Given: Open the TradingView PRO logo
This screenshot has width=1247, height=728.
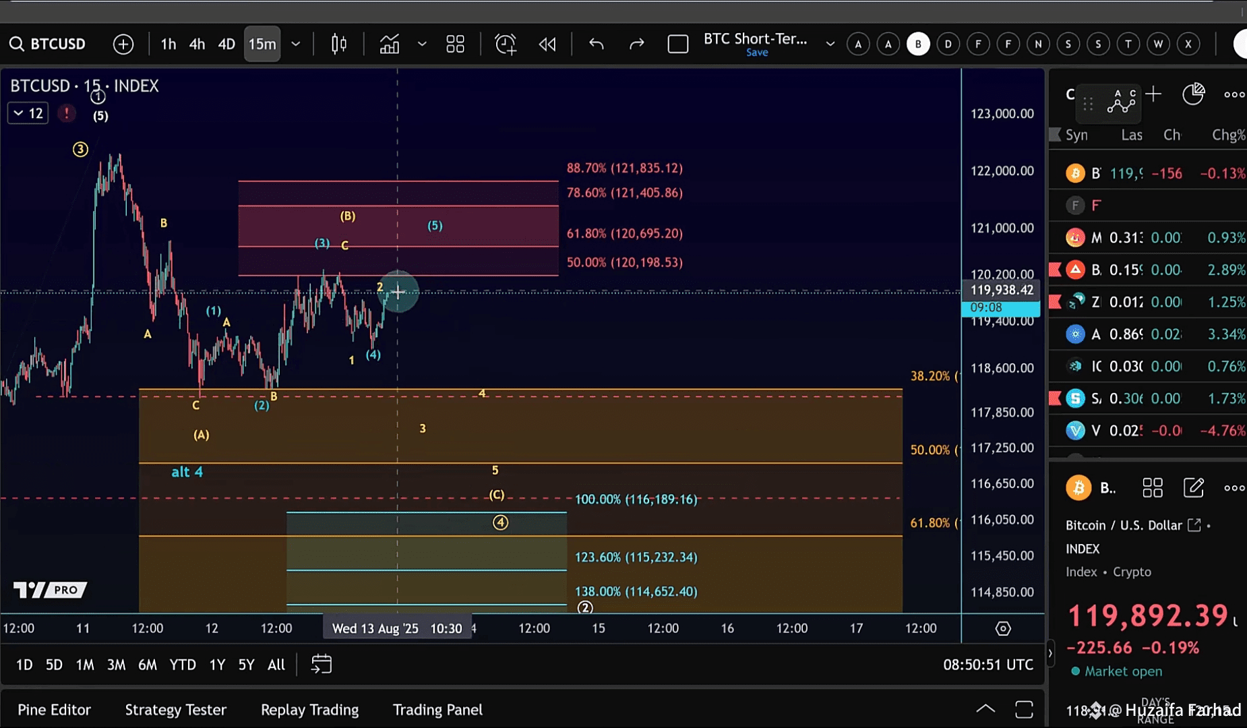Looking at the screenshot, I should click(51, 590).
